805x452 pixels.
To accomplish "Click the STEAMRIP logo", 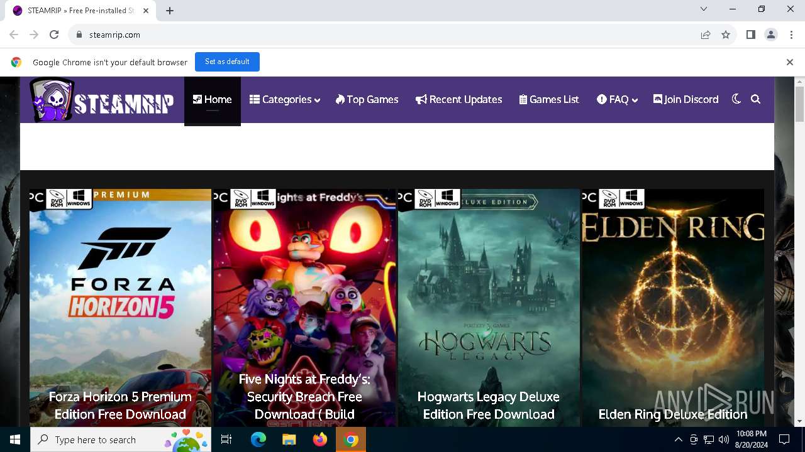I will 101,100.
